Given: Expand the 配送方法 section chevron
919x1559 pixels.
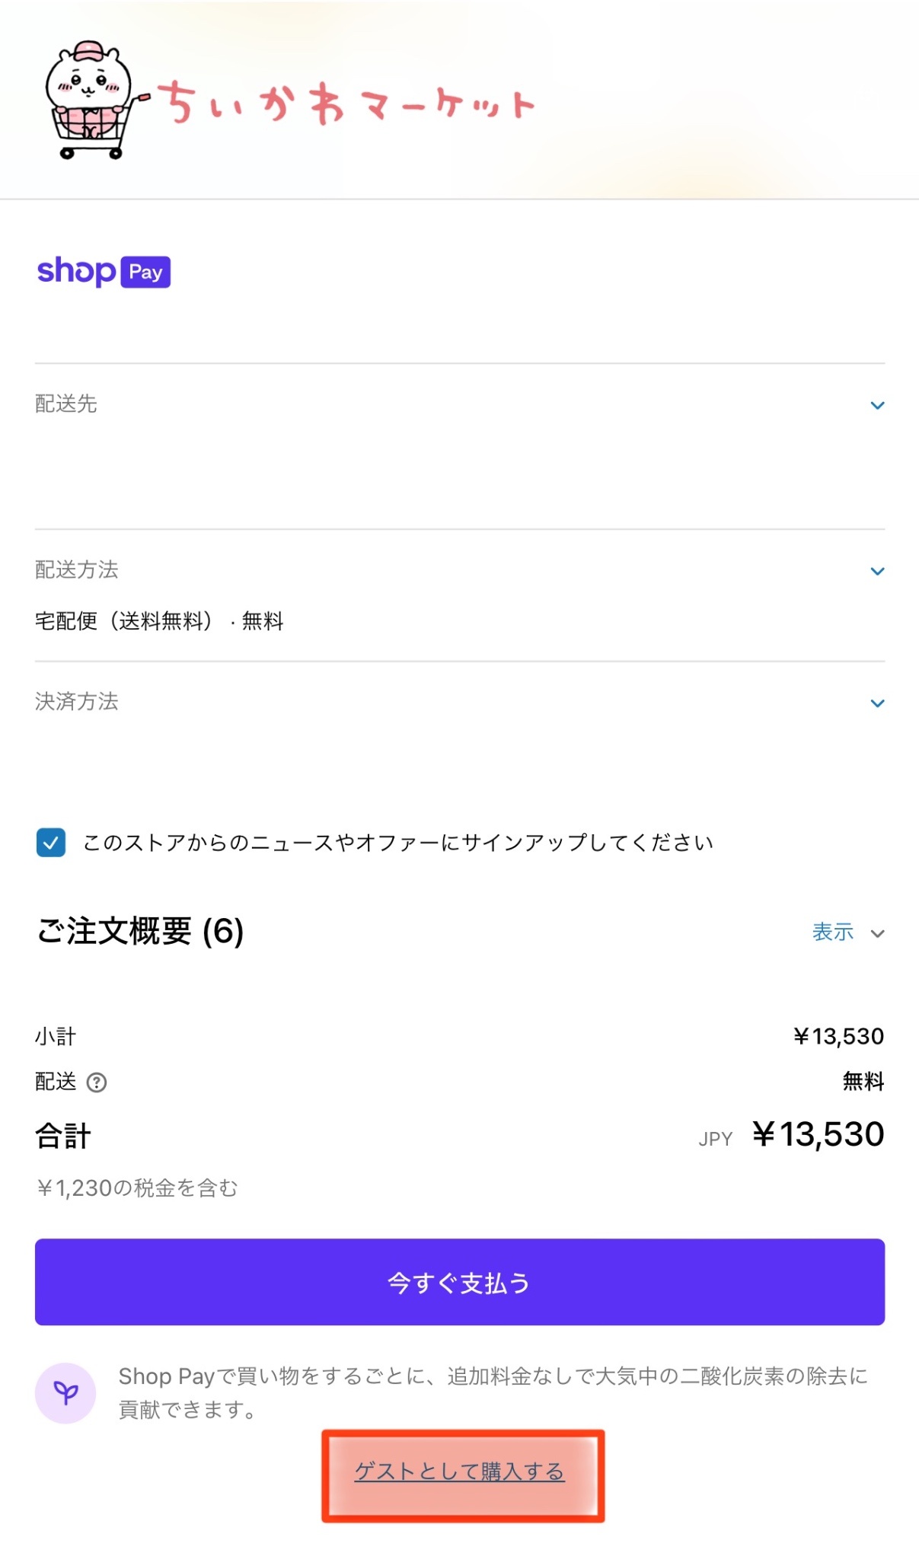Looking at the screenshot, I should (x=877, y=571).
